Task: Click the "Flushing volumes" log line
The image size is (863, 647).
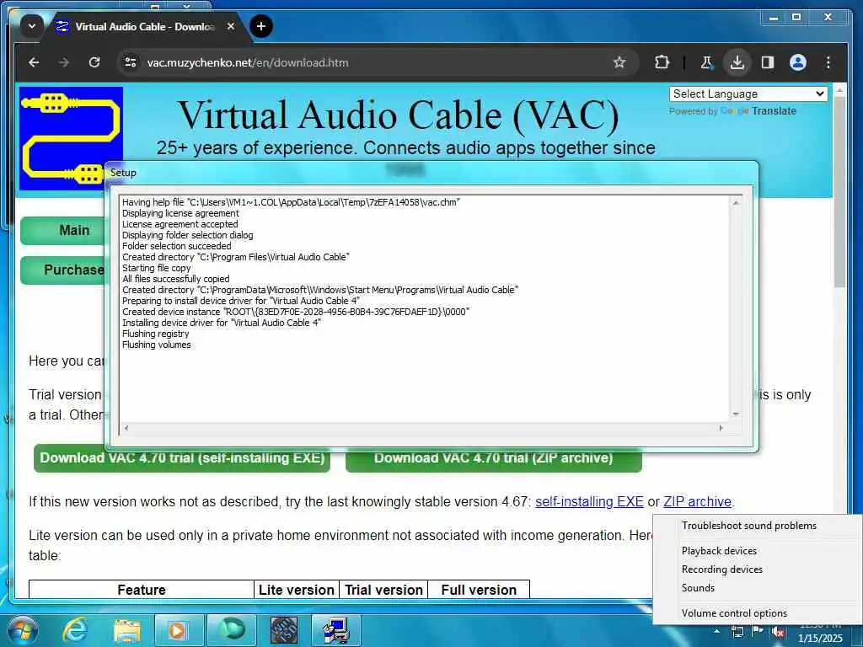Action: [x=156, y=345]
